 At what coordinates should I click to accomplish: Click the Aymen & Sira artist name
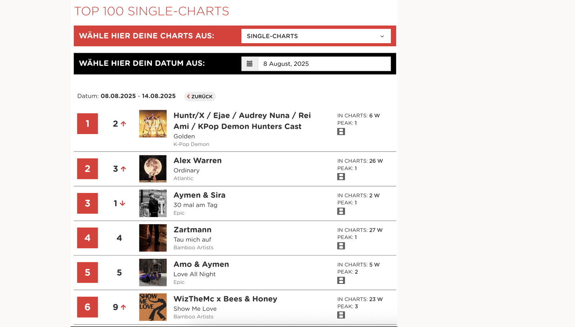point(199,195)
